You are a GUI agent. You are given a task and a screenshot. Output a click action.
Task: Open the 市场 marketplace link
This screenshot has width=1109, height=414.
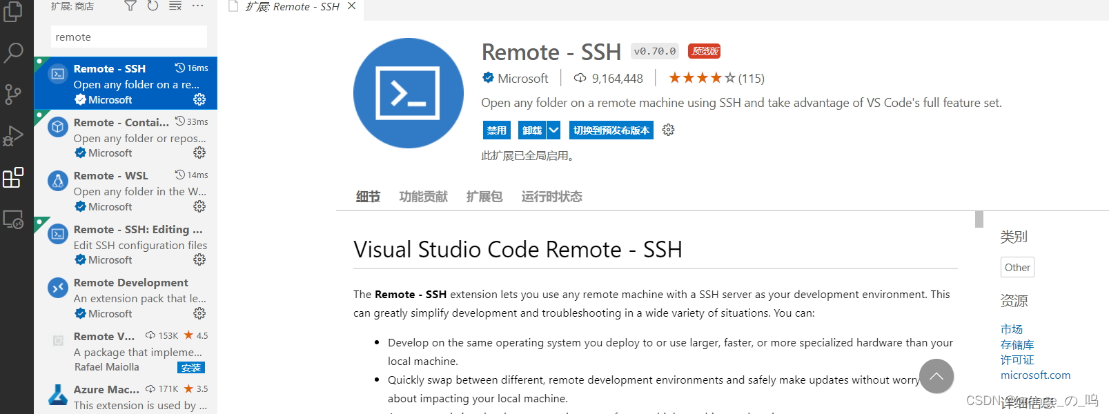pos(1012,329)
